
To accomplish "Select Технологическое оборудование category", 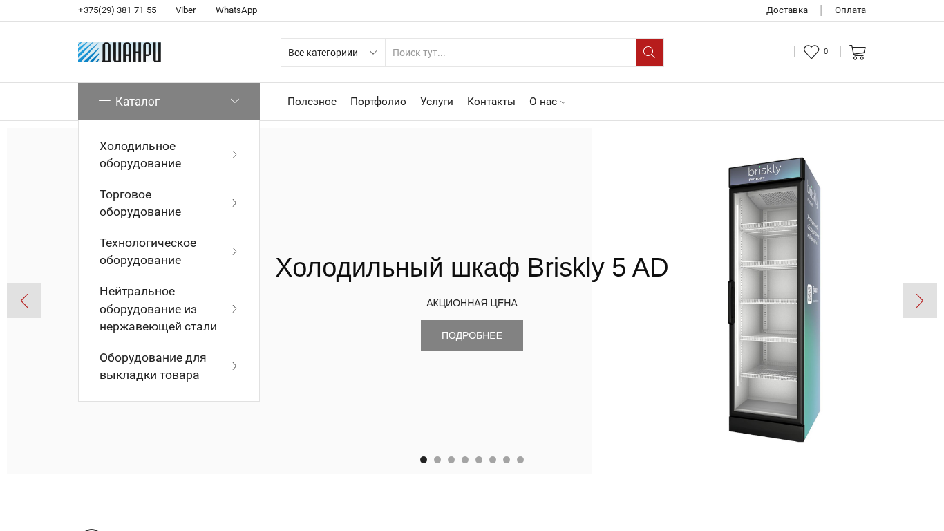I will [148, 252].
